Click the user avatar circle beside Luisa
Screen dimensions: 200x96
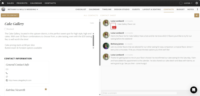181,3
